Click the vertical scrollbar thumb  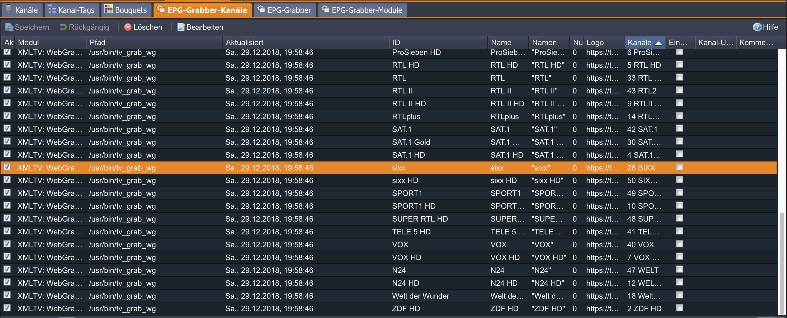[782, 263]
